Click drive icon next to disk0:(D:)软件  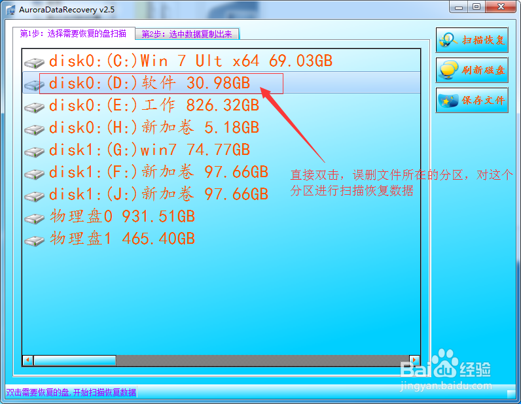pos(34,85)
